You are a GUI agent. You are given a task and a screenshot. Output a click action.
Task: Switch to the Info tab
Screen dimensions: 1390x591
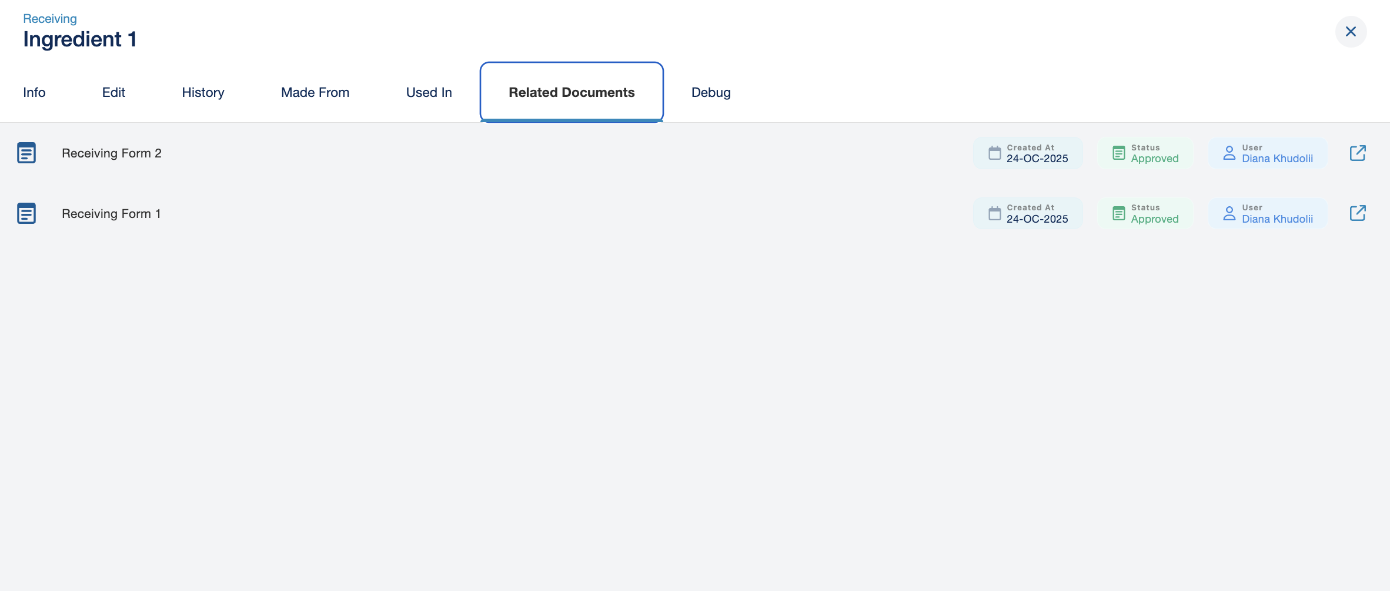coord(34,92)
